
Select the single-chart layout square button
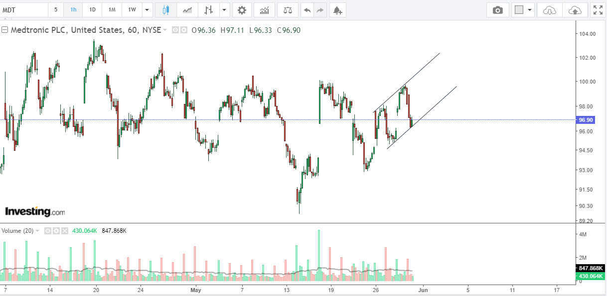coord(519,10)
